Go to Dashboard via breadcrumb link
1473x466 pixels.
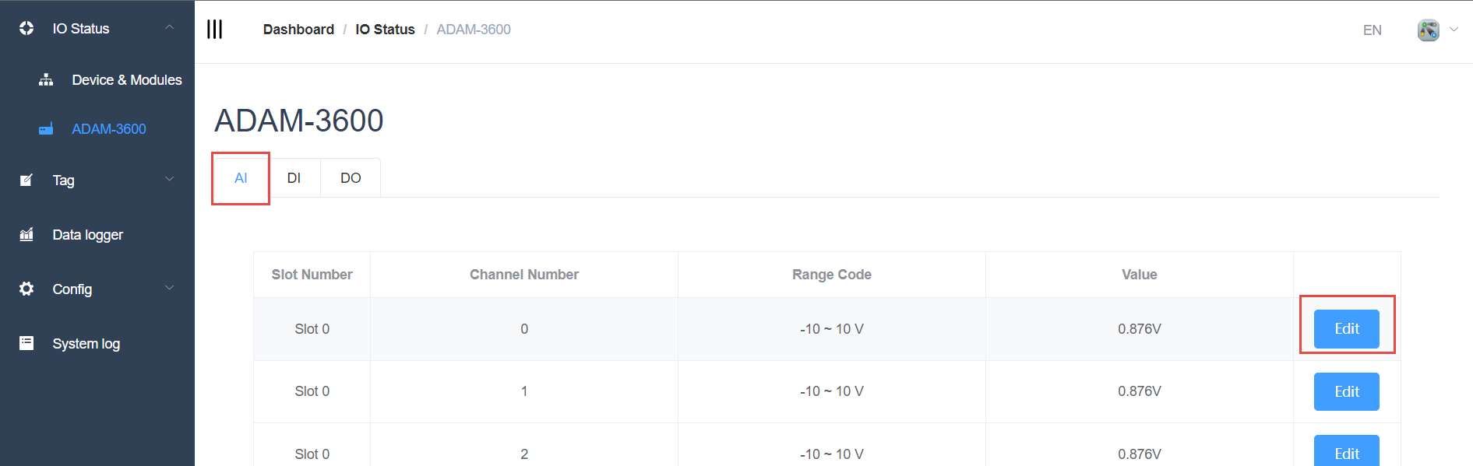pyautogui.click(x=298, y=30)
